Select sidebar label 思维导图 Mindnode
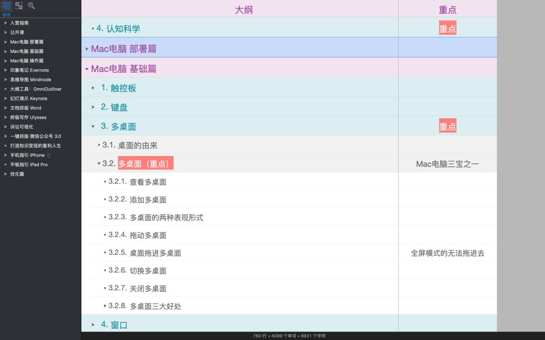The height and width of the screenshot is (340, 545). tap(31, 80)
